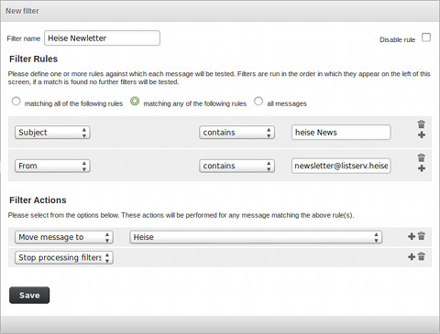
Task: Open the Stop processing filters dropdown
Action: point(64,257)
